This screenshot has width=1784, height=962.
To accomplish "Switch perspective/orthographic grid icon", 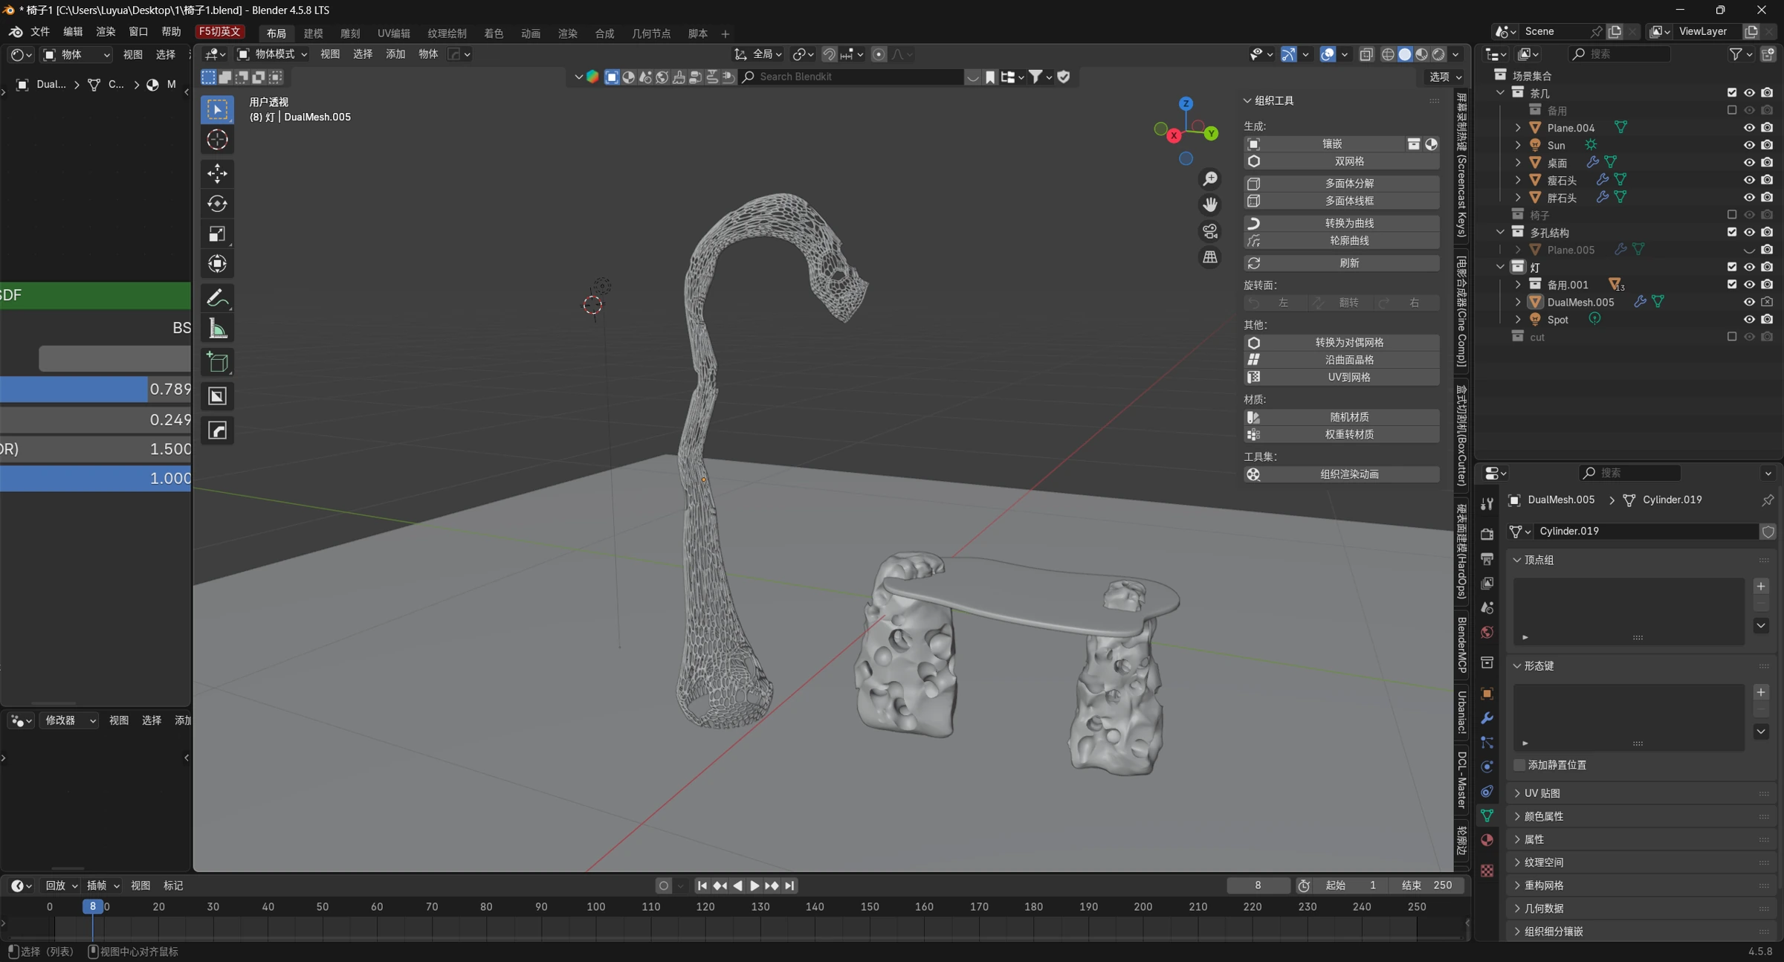I will (x=1210, y=257).
